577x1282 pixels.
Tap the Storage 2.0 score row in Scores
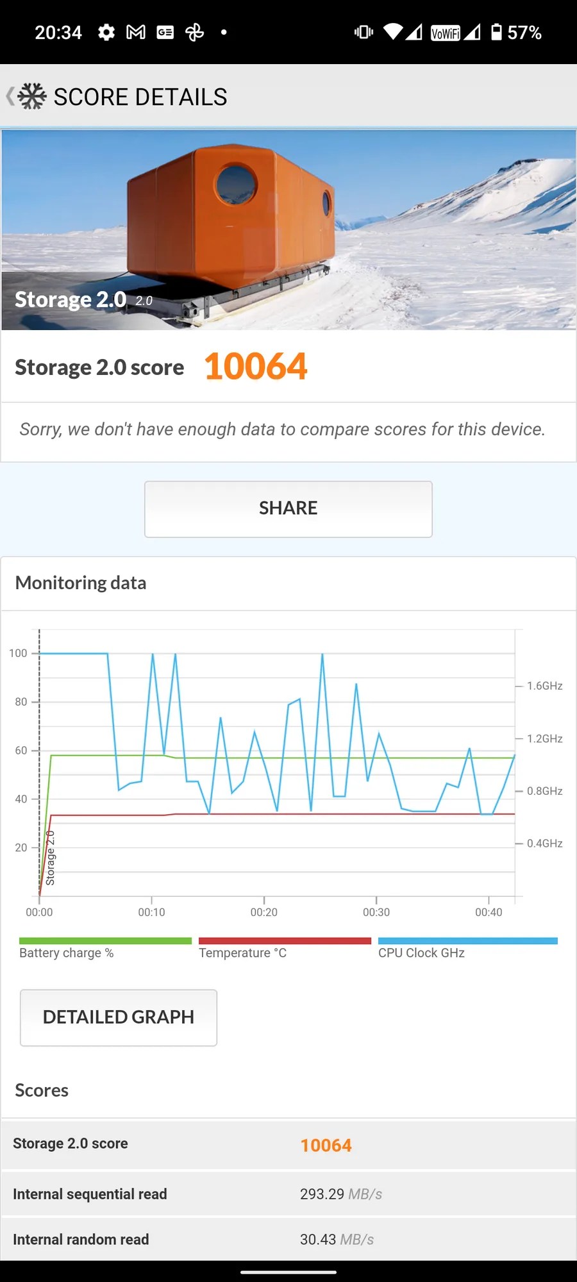coord(288,1144)
